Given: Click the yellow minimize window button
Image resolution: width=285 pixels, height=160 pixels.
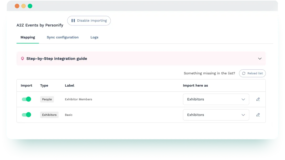Looking at the screenshot, I should (x=23, y=6).
